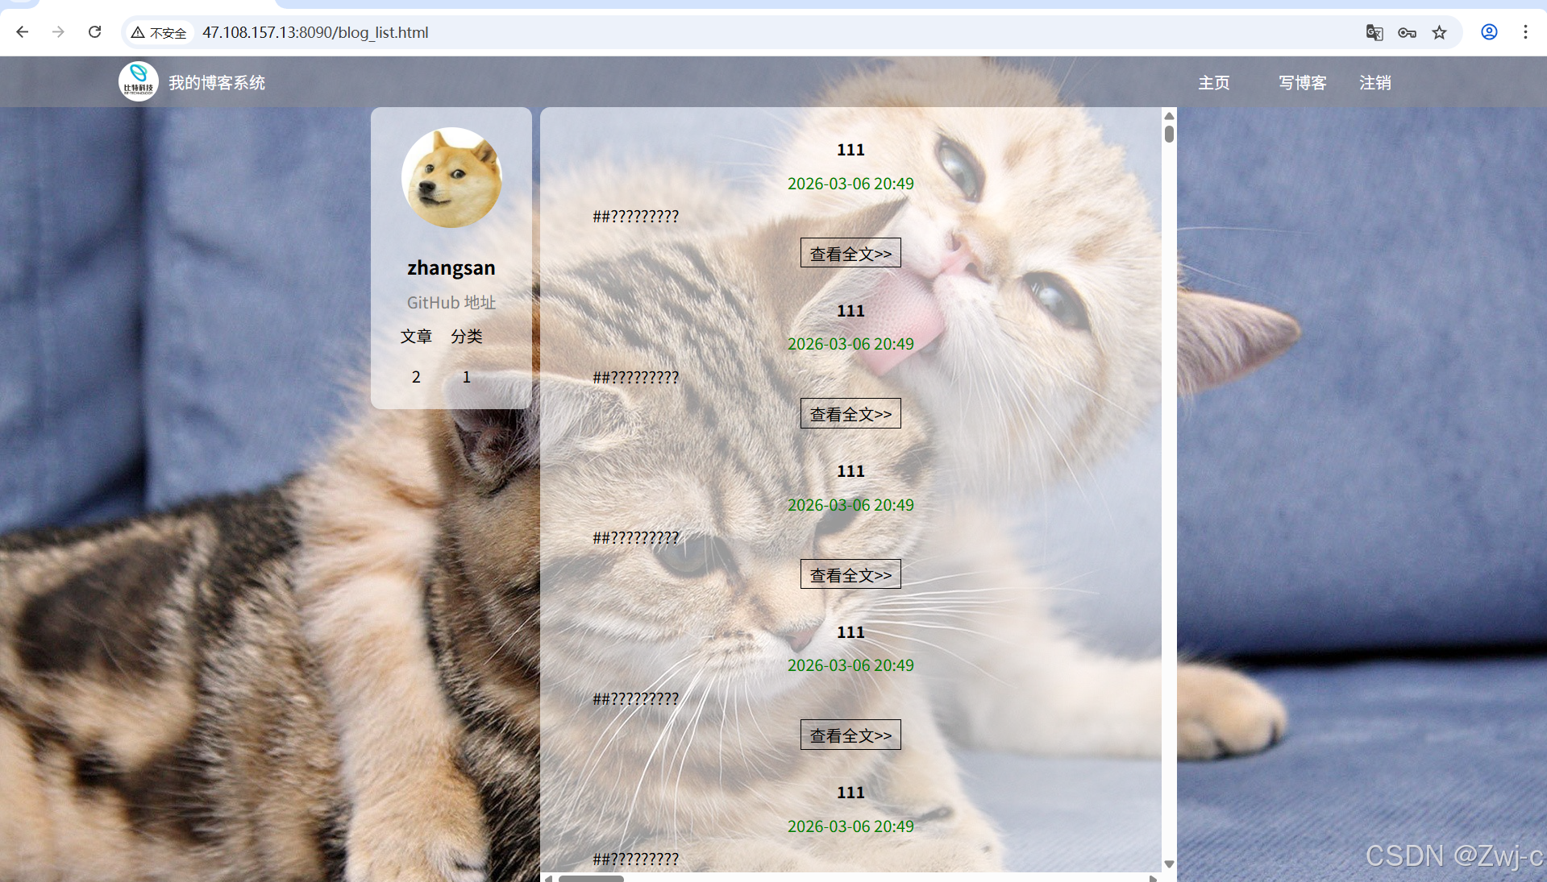Click the blog list scroll-down arrow
Image resolution: width=1547 pixels, height=882 pixels.
(x=1169, y=864)
